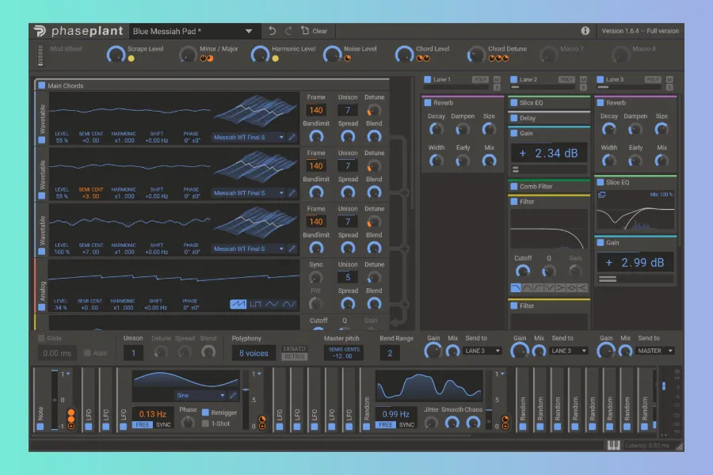Open the info icon near version text
The width and height of the screenshot is (713, 475).
(585, 31)
